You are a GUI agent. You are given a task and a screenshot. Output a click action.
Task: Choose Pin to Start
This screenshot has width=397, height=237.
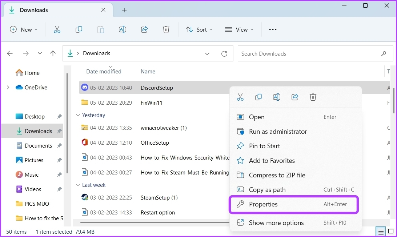(x=296, y=146)
